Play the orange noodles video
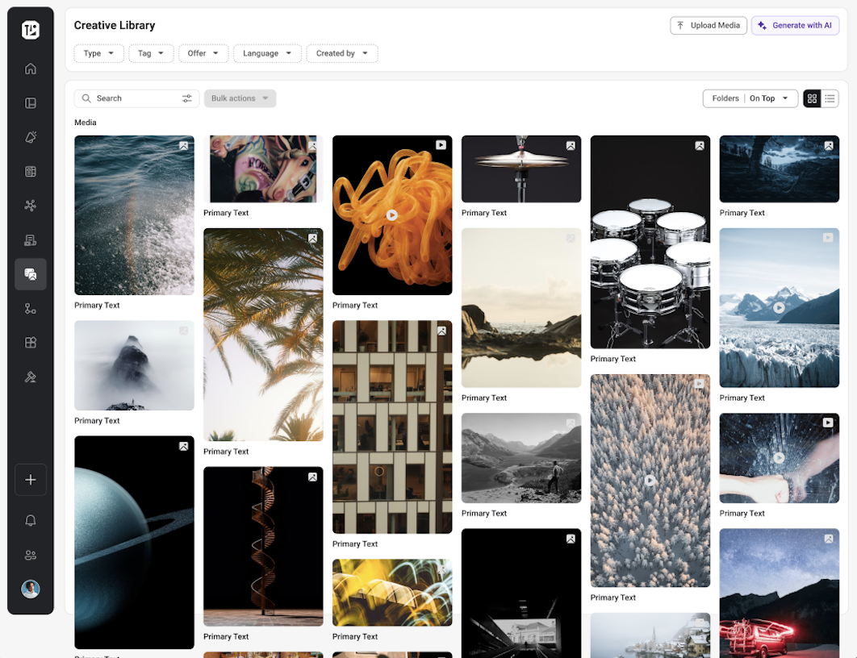857x658 pixels. 391,215
